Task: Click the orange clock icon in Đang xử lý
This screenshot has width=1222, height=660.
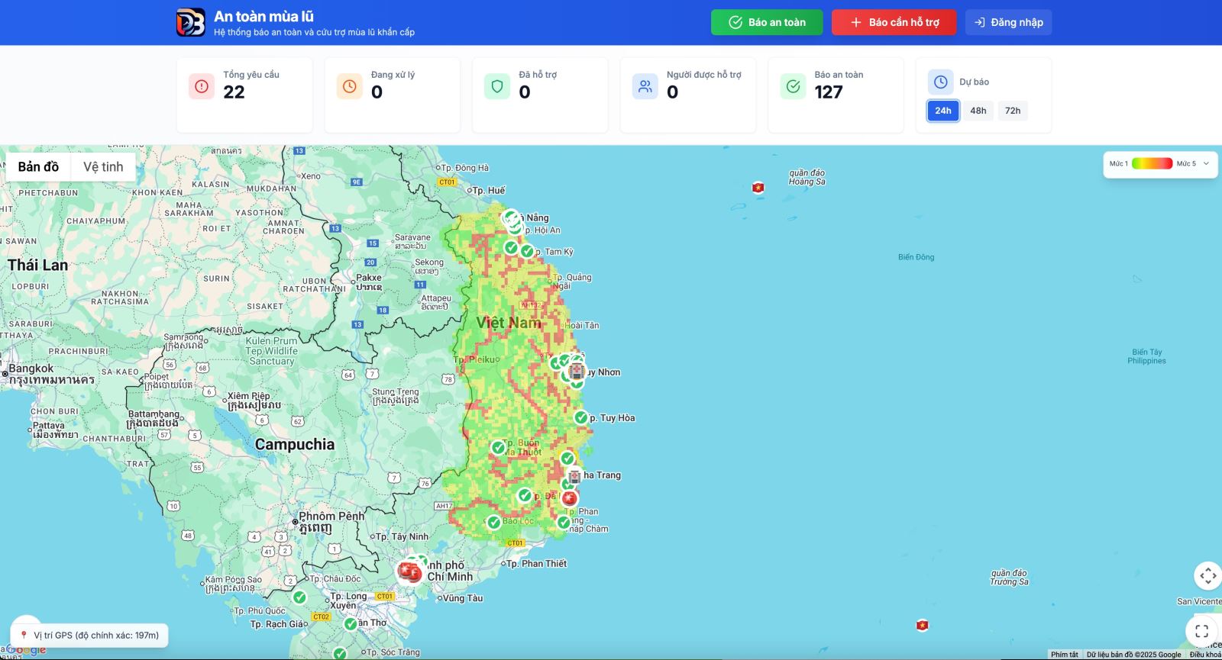Action: click(349, 86)
